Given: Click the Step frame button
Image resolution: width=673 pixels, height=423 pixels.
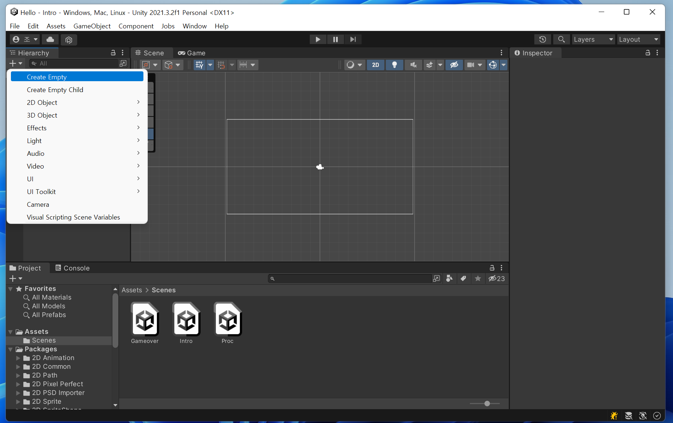Looking at the screenshot, I should [x=353, y=39].
